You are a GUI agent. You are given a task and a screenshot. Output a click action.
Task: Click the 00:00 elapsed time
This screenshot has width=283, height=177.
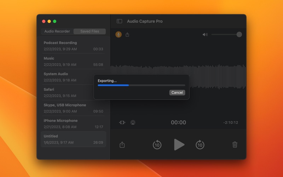(178, 122)
